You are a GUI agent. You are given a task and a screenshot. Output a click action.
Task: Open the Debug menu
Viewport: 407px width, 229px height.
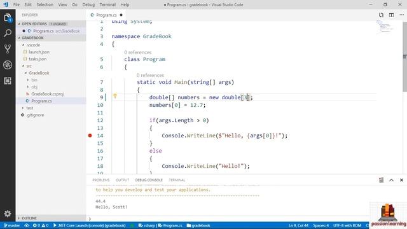click(x=88, y=4)
